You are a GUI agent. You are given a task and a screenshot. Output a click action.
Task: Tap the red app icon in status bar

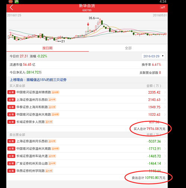click(x=10, y=1)
